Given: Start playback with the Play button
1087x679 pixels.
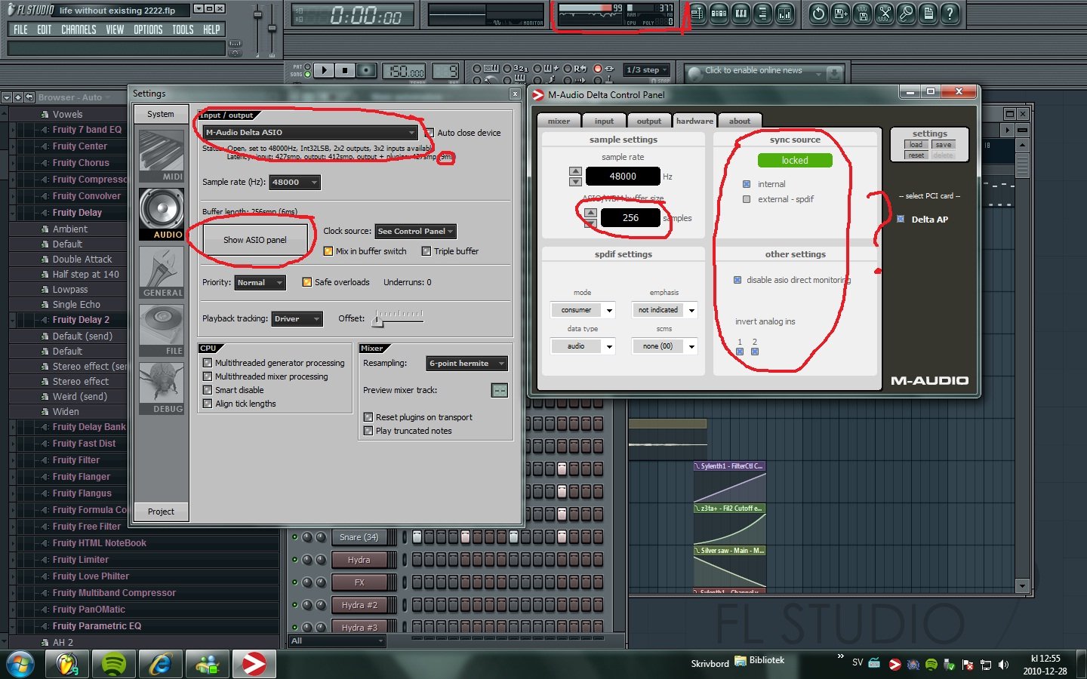Looking at the screenshot, I should click(x=324, y=70).
